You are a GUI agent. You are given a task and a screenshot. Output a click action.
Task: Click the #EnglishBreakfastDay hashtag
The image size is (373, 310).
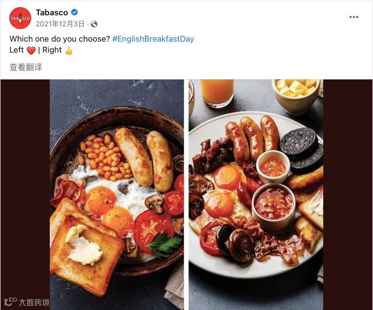pos(153,39)
